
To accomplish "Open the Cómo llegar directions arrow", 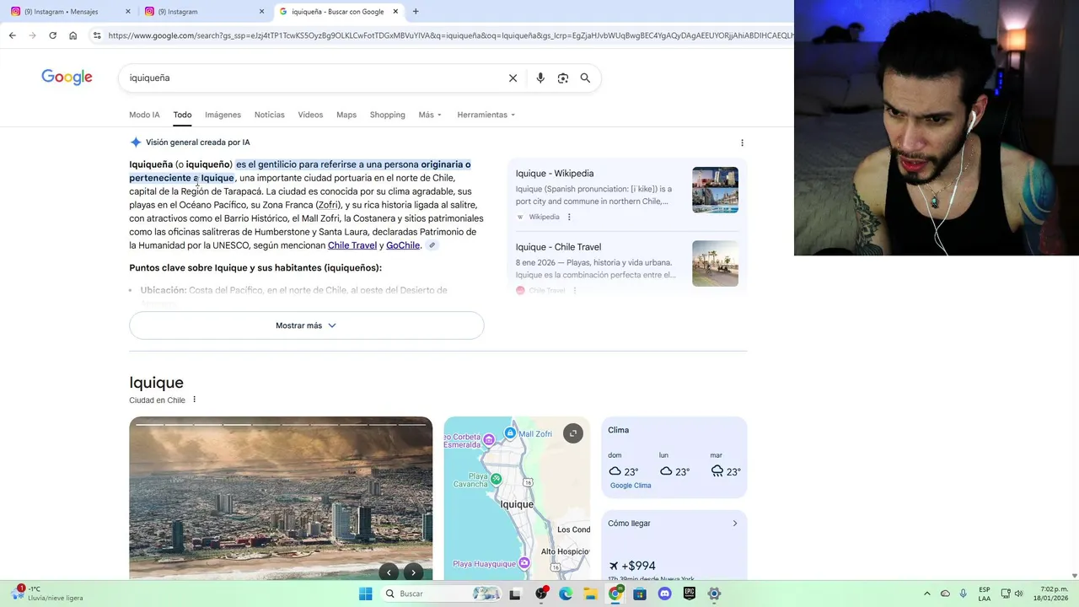I will [734, 524].
